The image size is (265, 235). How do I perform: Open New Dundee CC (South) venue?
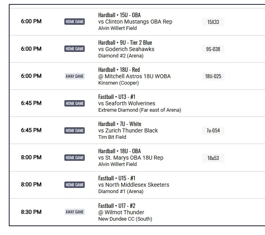click(125, 219)
